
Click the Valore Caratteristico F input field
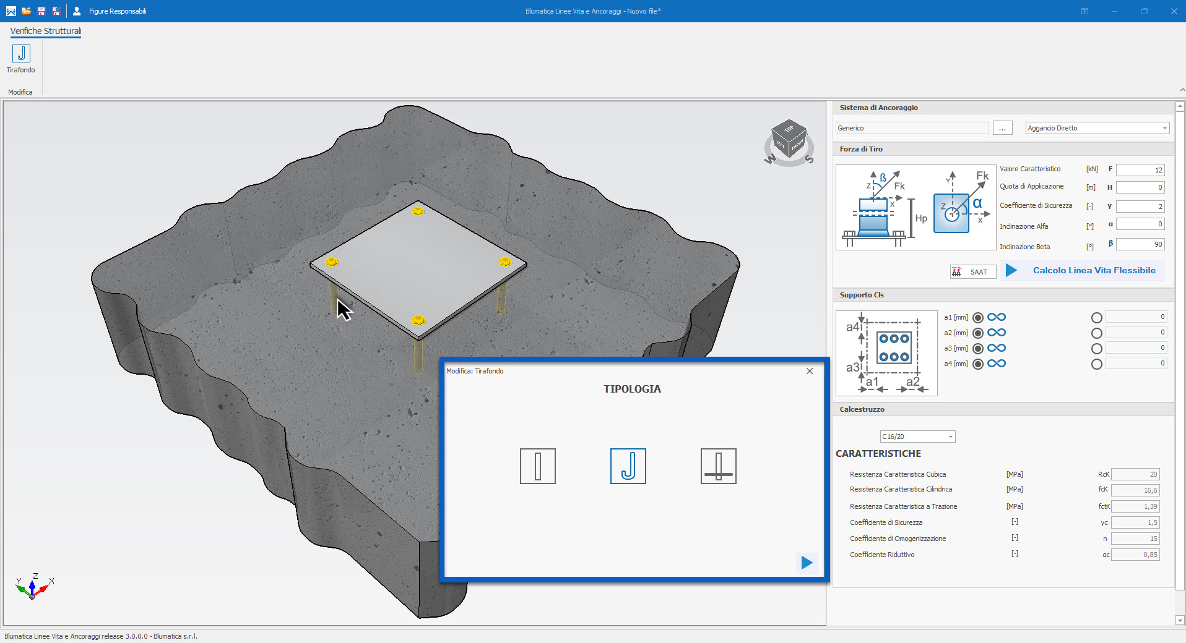click(1140, 170)
